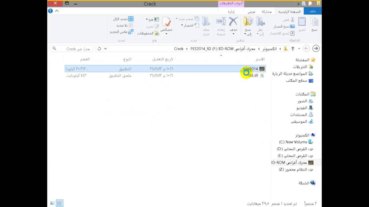Screen dimensions: 369x207
Task: Expand the arrow under Properties (خصائص)
Action: point(166,34)
